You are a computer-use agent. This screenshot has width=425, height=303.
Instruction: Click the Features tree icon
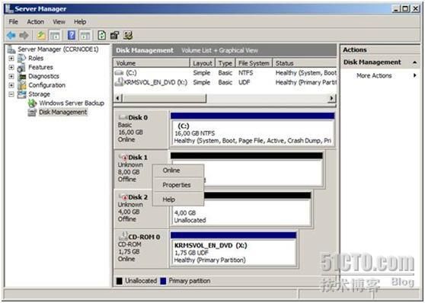tap(21, 67)
